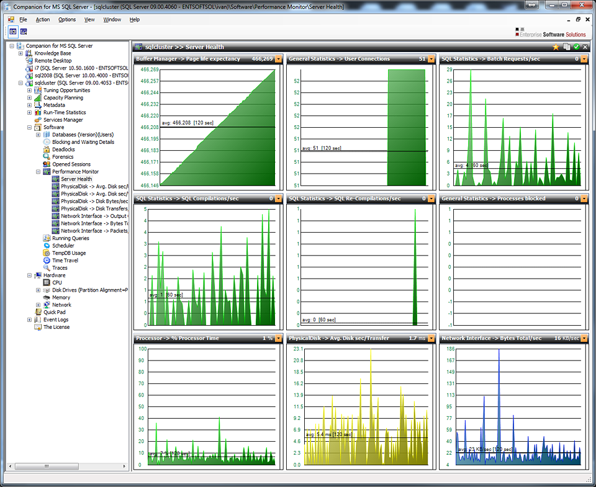
Task: Click the green checkmark icon in Server Health header
Action: [577, 47]
